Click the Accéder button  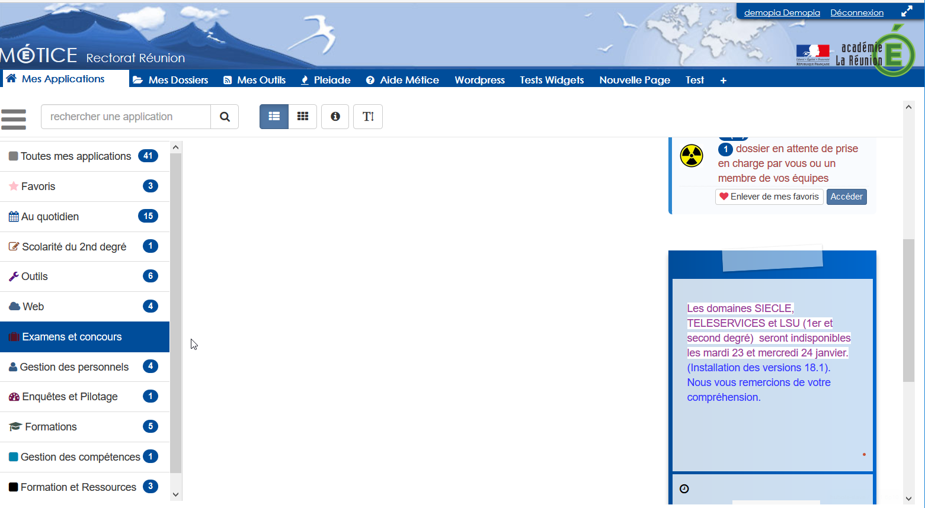pos(846,197)
